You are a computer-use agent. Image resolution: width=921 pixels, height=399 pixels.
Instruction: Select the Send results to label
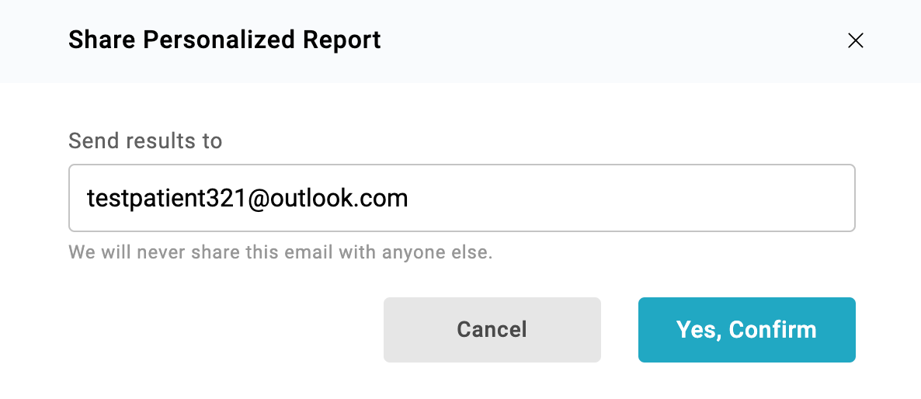[146, 141]
